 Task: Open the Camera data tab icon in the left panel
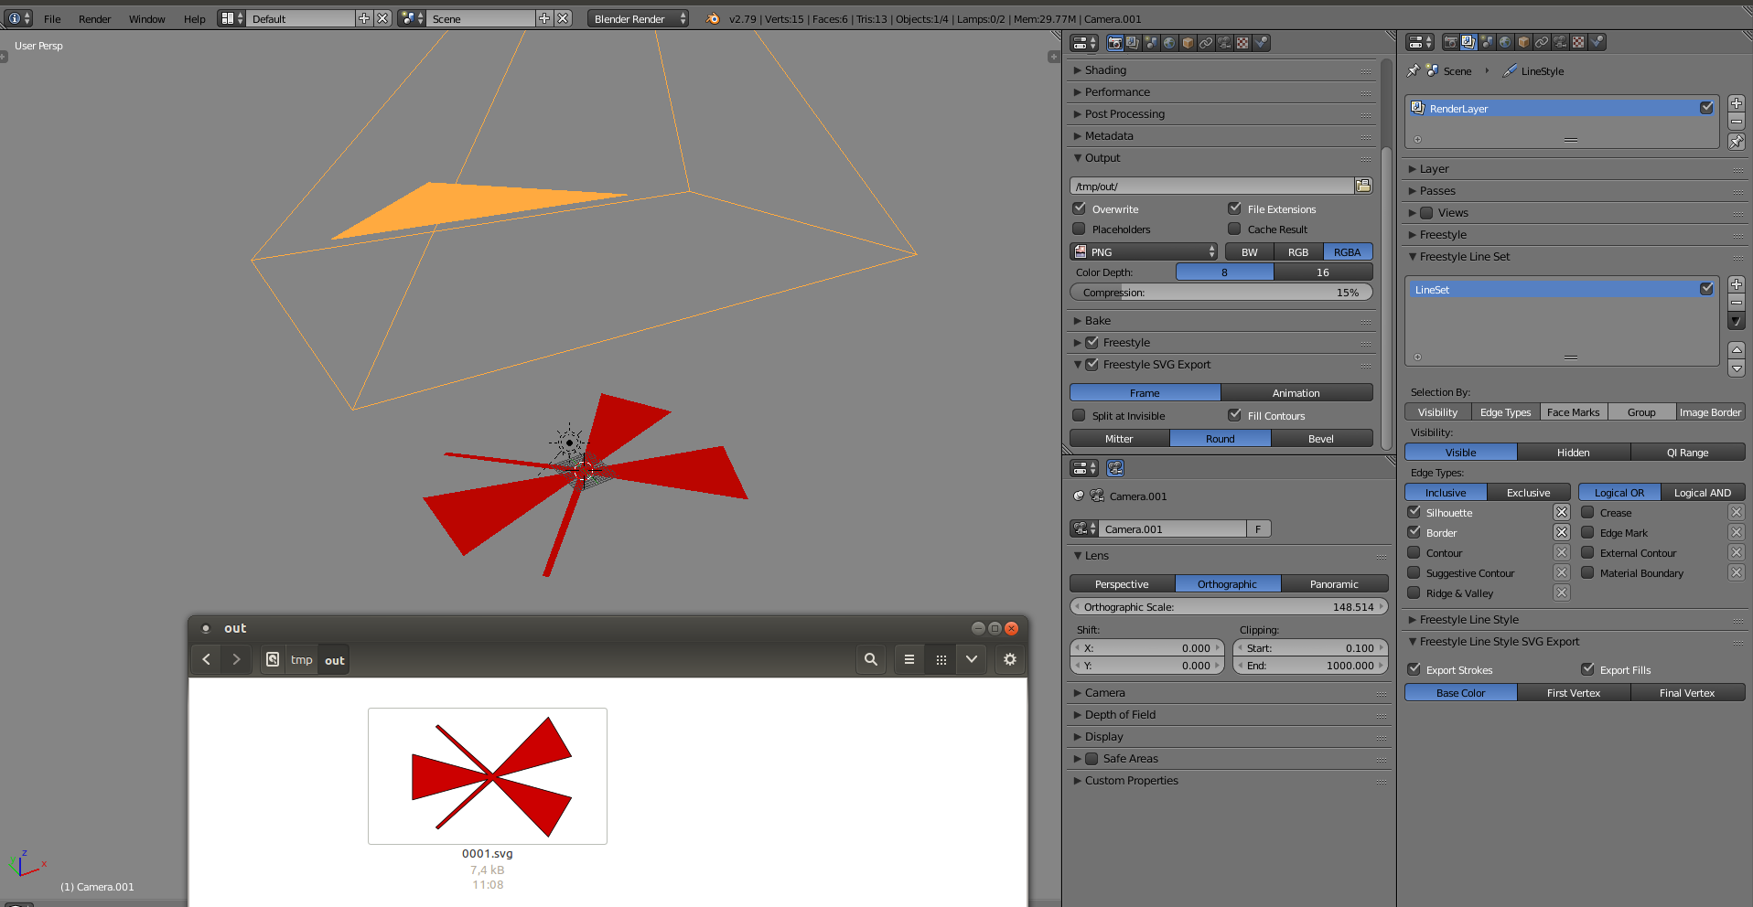(1224, 43)
